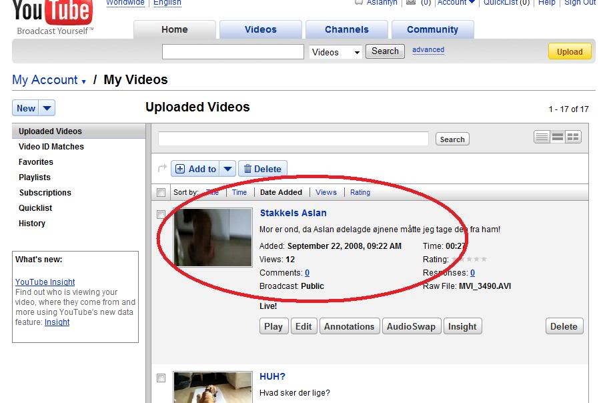Select Video ID Matches in sidebar
The width and height of the screenshot is (611, 403).
51,147
